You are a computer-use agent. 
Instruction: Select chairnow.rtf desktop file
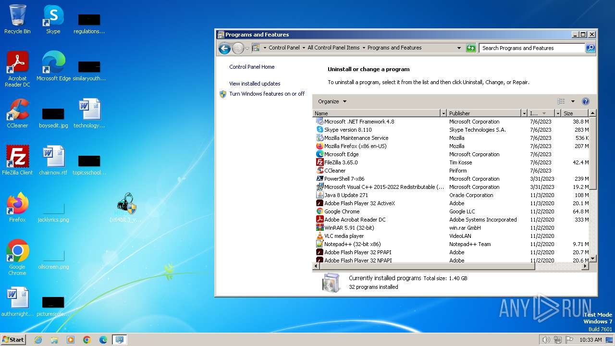pos(53,161)
